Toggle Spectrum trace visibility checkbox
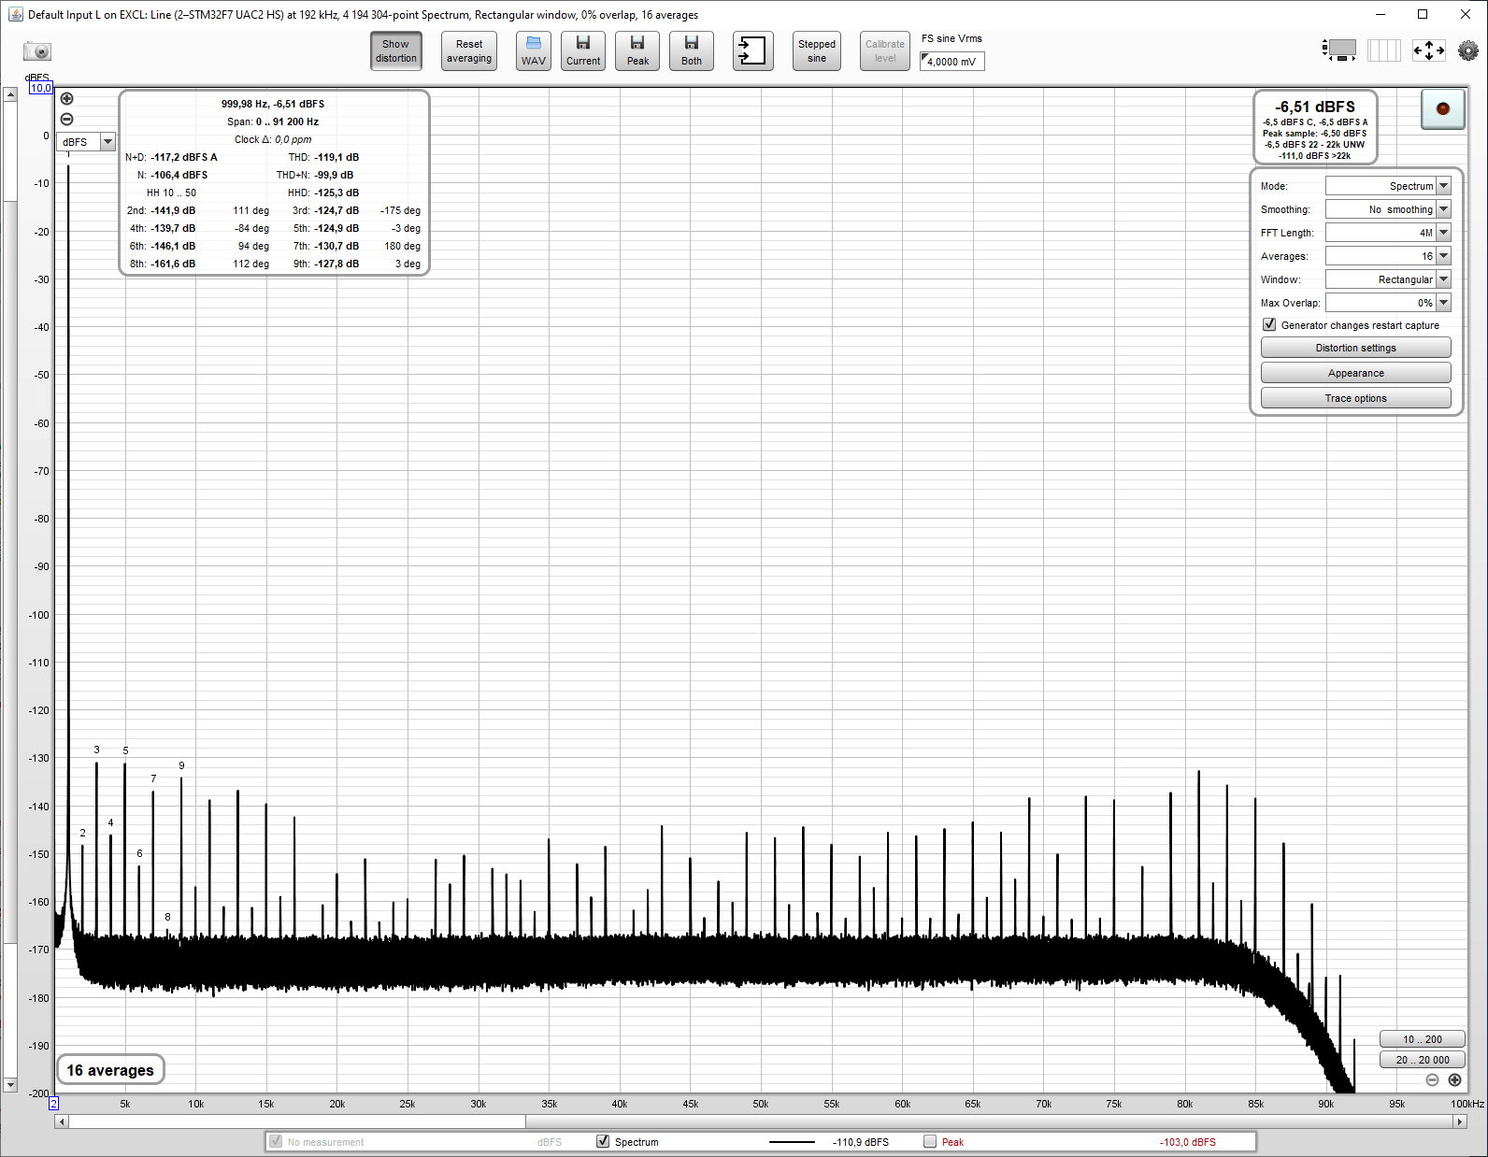Image resolution: width=1488 pixels, height=1157 pixels. (603, 1141)
